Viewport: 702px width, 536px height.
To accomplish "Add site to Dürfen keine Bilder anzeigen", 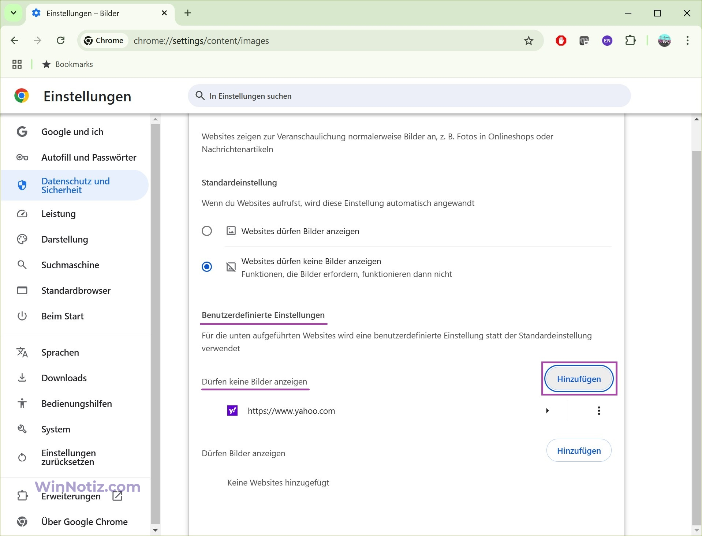I will pos(579,379).
